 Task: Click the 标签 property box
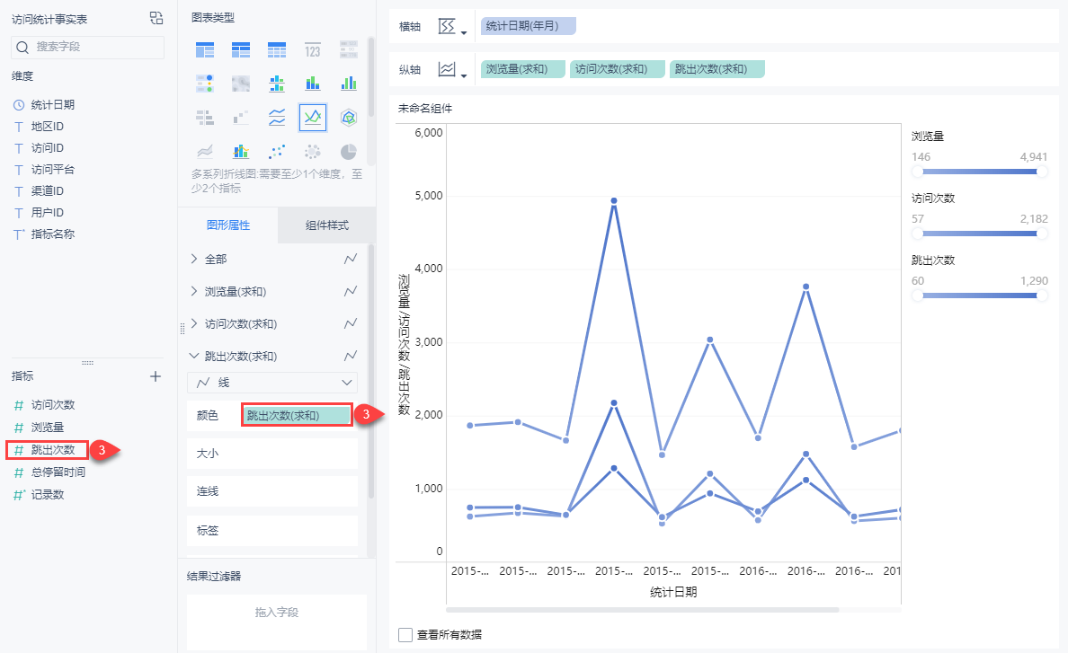tap(272, 531)
